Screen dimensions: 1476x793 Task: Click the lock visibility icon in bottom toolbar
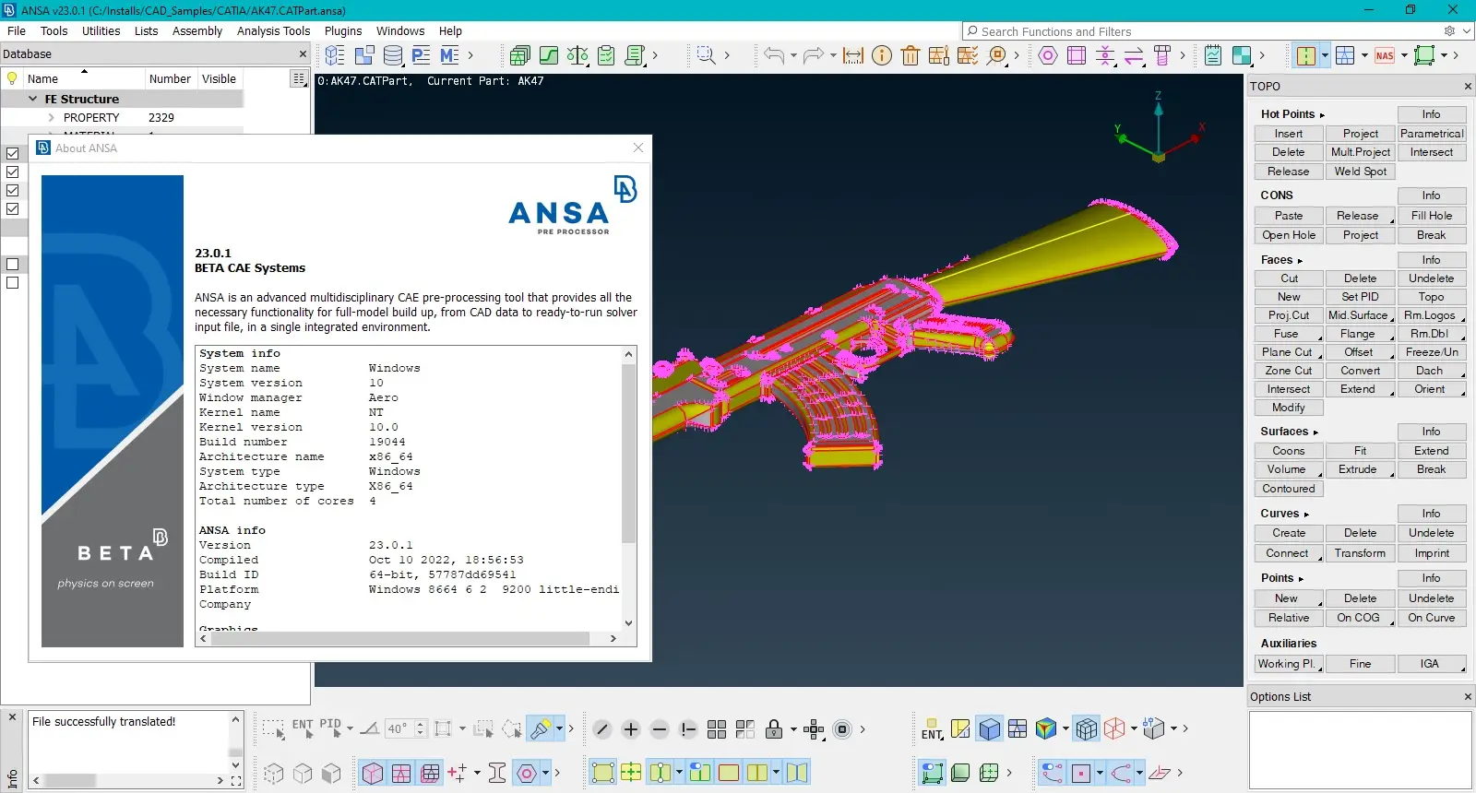coord(774,729)
